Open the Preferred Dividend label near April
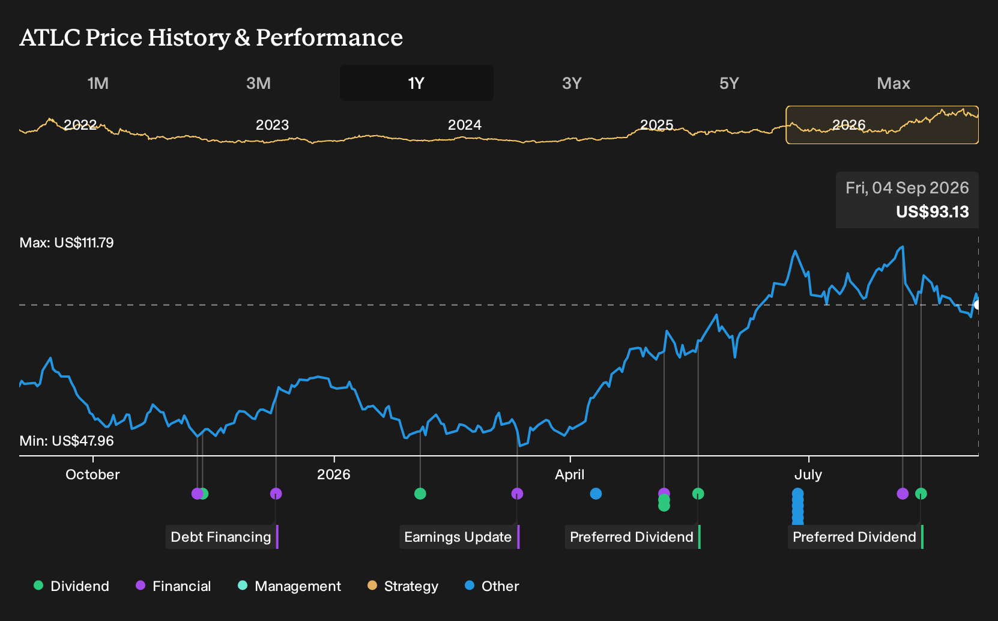 click(632, 537)
